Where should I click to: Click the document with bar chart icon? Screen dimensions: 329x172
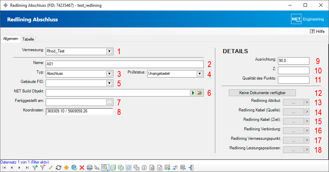(x=152, y=168)
